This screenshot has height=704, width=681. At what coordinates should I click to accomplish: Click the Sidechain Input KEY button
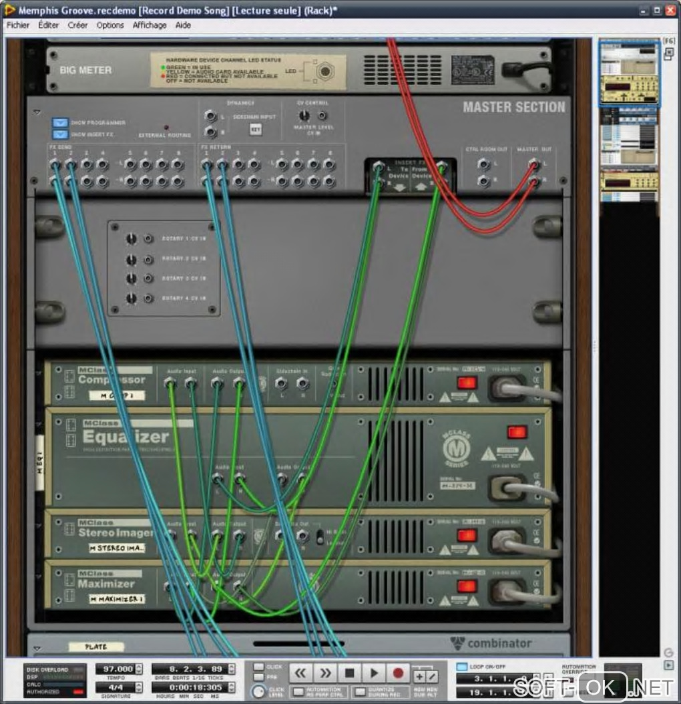click(256, 130)
